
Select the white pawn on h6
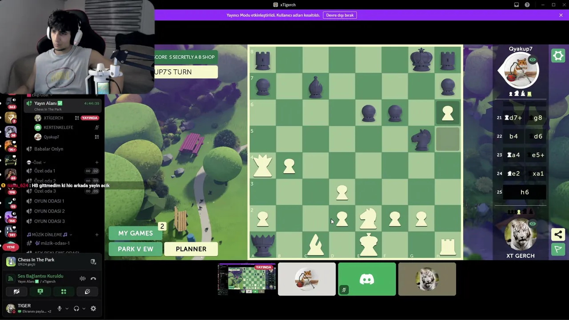pos(448,113)
